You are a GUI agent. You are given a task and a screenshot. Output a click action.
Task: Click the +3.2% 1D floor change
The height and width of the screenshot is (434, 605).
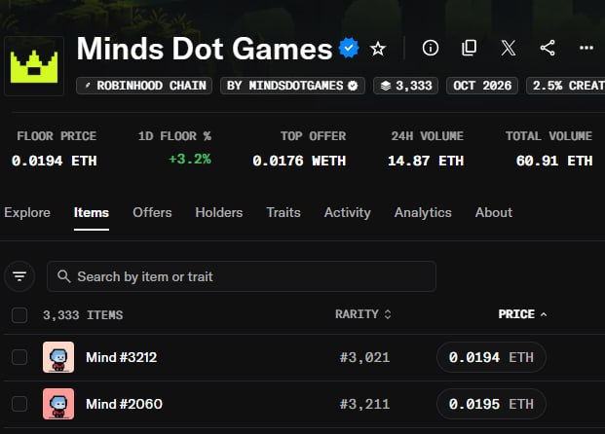[x=190, y=159]
